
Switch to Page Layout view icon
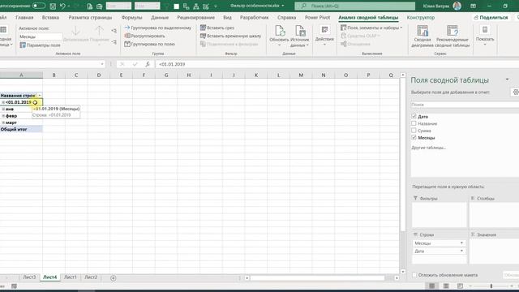pos(446,286)
